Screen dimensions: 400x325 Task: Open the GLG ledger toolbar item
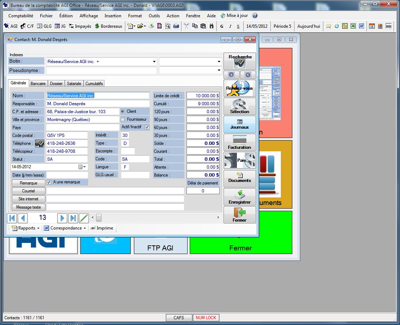click(44, 26)
